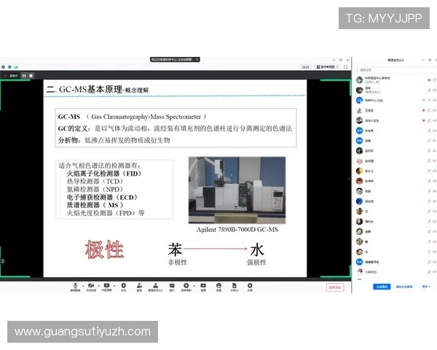Image resolution: width=437 pixels, height=350 pixels.
Task: Click the Unmute All link
Action: pyautogui.click(x=404, y=287)
